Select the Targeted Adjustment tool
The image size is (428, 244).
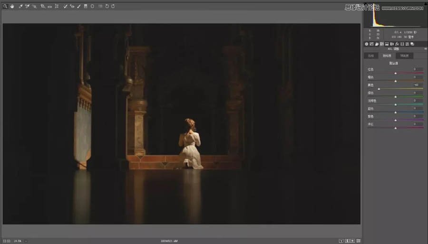(x=34, y=6)
